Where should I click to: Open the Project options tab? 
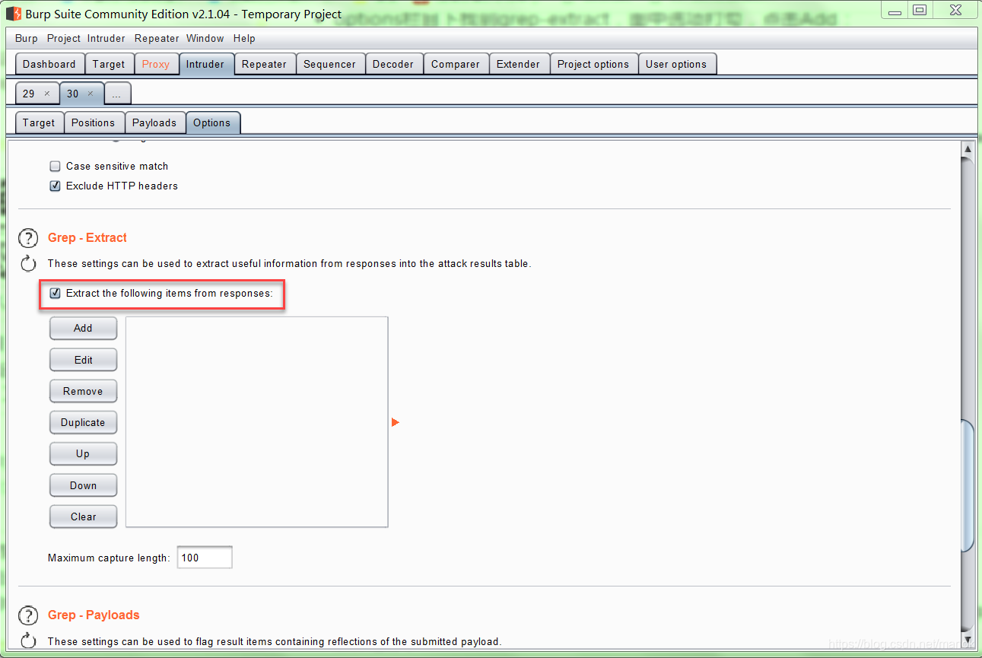pos(593,64)
